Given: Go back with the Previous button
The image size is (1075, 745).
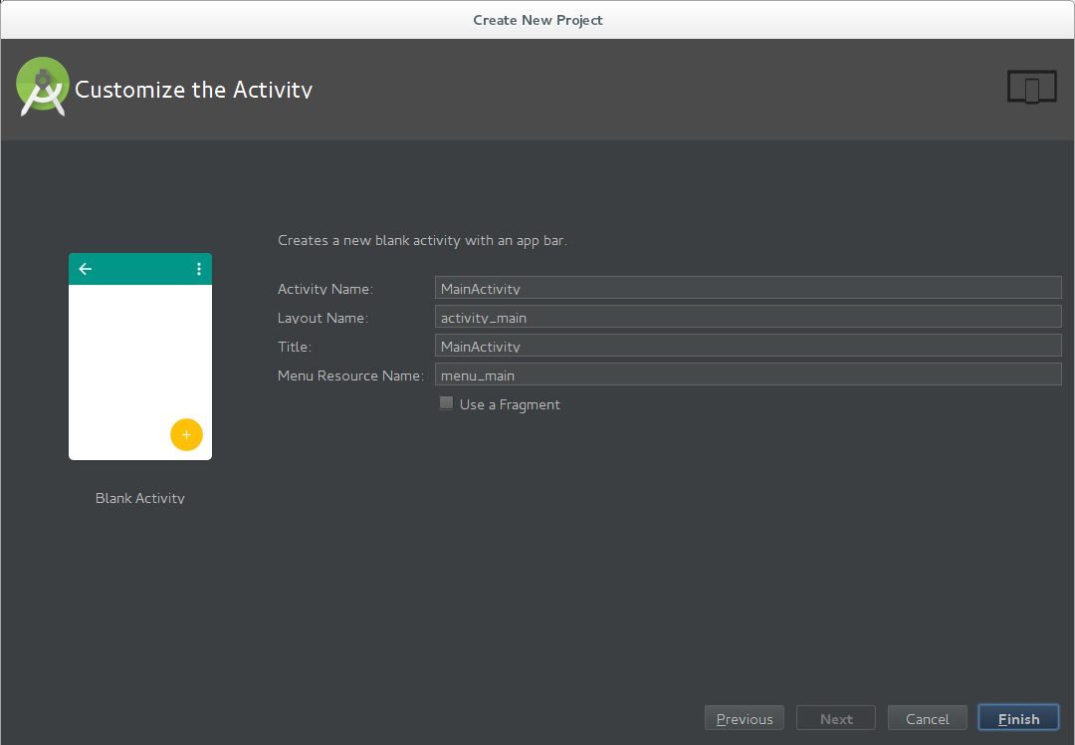Looking at the screenshot, I should pyautogui.click(x=745, y=718).
